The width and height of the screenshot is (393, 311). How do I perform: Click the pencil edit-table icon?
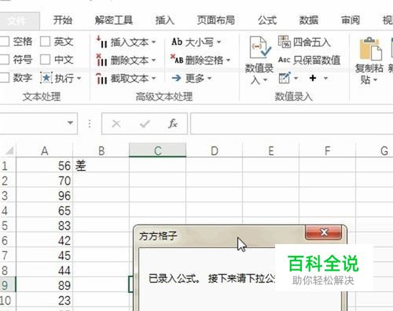pyautogui.click(x=285, y=78)
